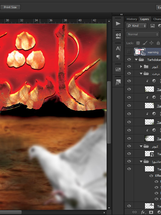Click the vertical scrollbar down arrow
161x215 pixels.
click(109, 208)
